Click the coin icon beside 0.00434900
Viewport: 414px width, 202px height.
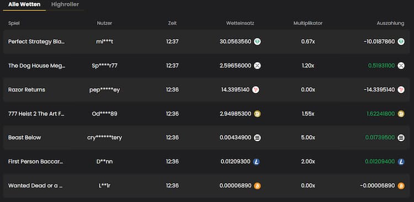click(257, 137)
